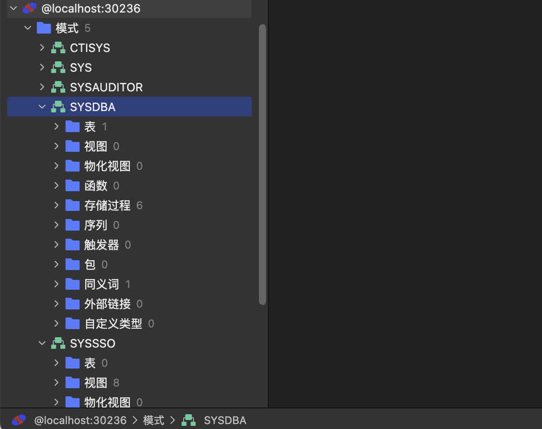
Task: Expand the 同义词 1 folder
Action: pyautogui.click(x=56, y=284)
